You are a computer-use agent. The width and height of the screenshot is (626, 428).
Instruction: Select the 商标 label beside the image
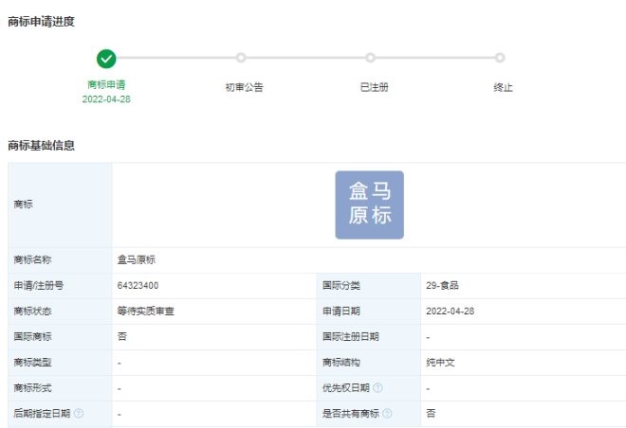[x=23, y=204]
